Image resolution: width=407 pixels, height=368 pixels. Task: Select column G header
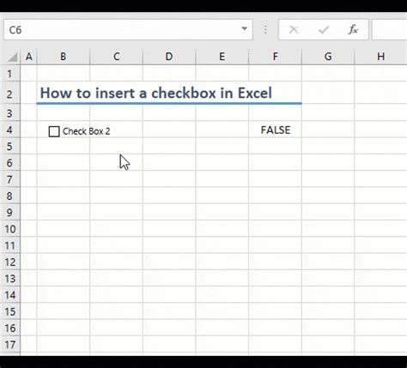click(x=328, y=57)
